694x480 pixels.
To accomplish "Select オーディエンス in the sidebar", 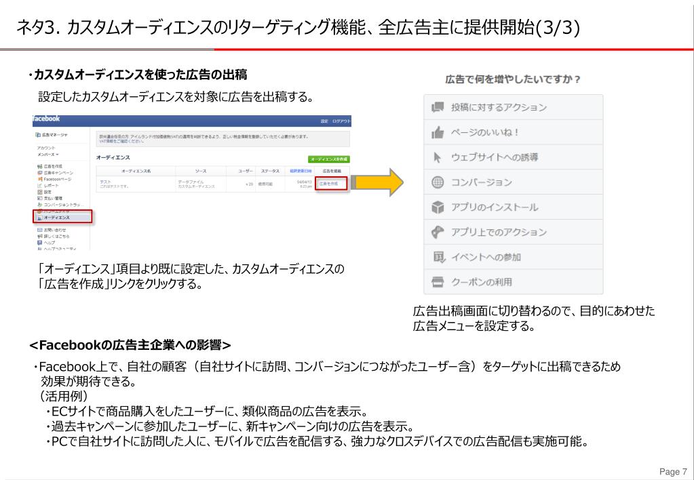I will pos(62,217).
